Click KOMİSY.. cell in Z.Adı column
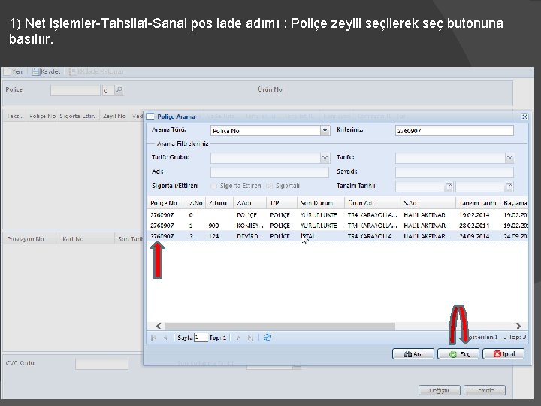The image size is (541, 406). click(250, 226)
